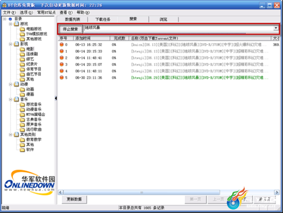The height and width of the screenshot is (213, 283).
Task: Sort by the 序号 column header
Action: (x=66, y=39)
